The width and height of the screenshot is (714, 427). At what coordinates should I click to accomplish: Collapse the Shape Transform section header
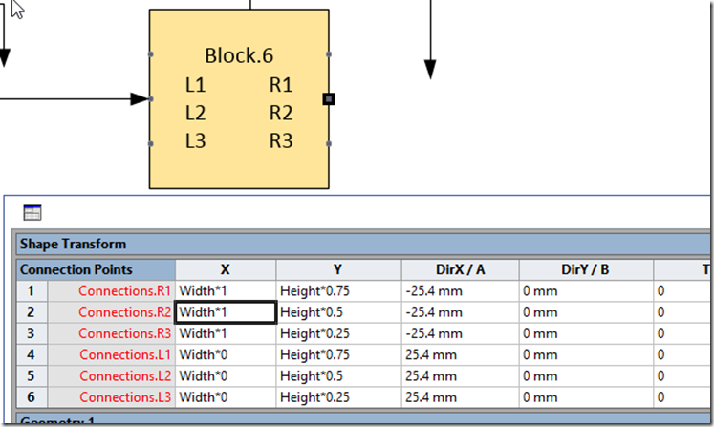tap(73, 245)
